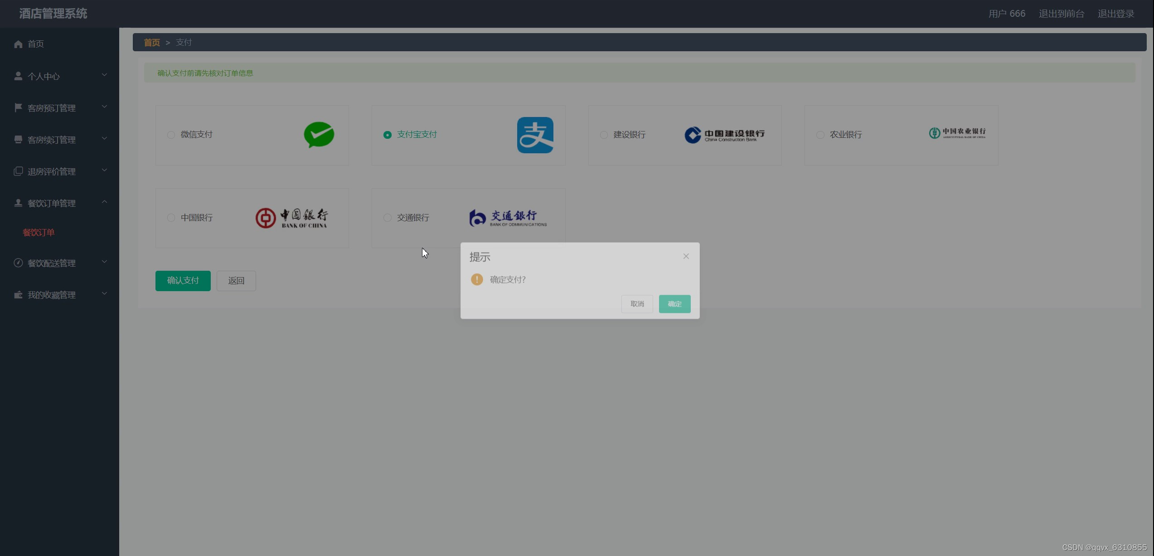
Task: Click the home icon in the sidebar
Action: 18,44
